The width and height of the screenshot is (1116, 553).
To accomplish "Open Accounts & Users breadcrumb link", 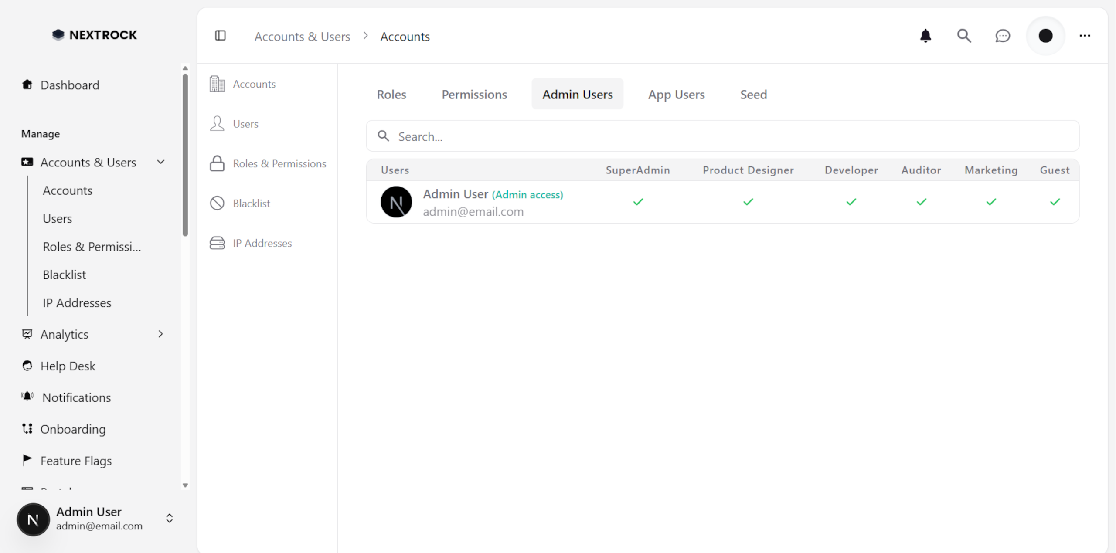I will pyautogui.click(x=302, y=36).
